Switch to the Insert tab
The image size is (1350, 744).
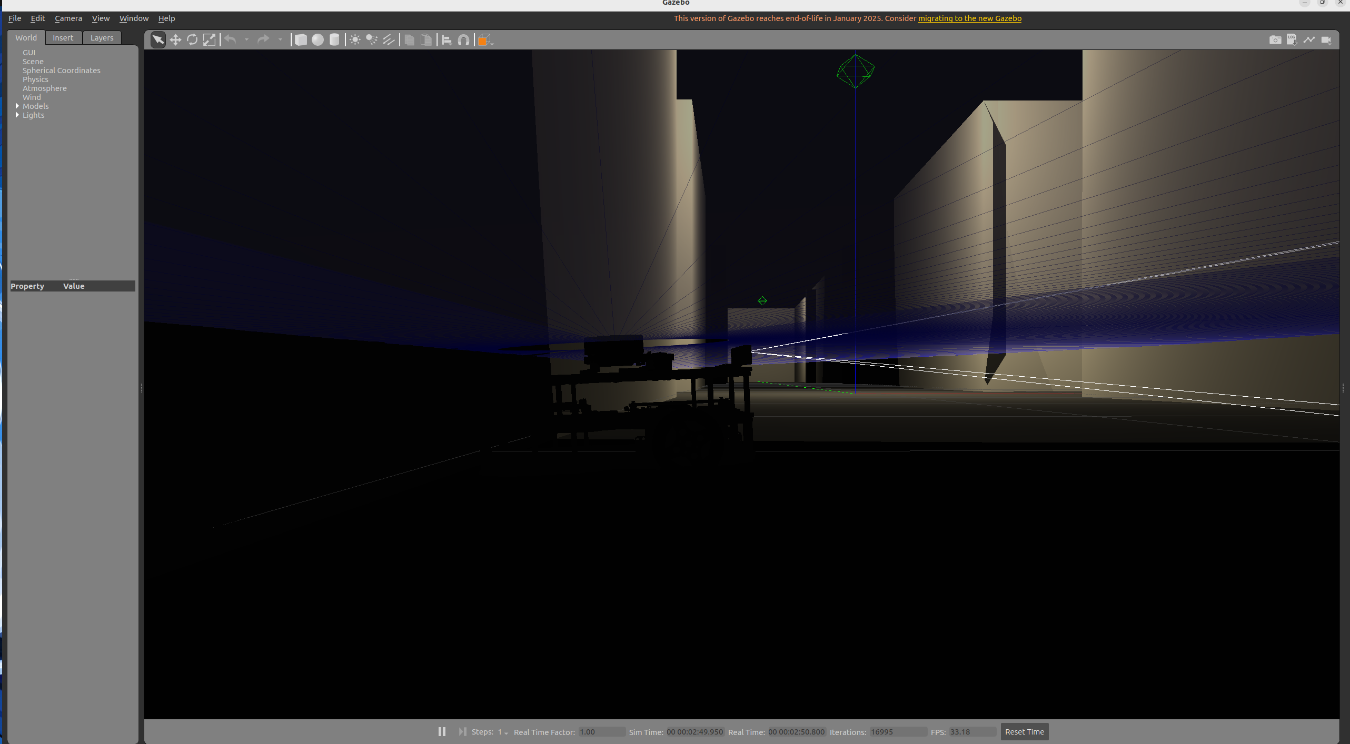(x=63, y=38)
